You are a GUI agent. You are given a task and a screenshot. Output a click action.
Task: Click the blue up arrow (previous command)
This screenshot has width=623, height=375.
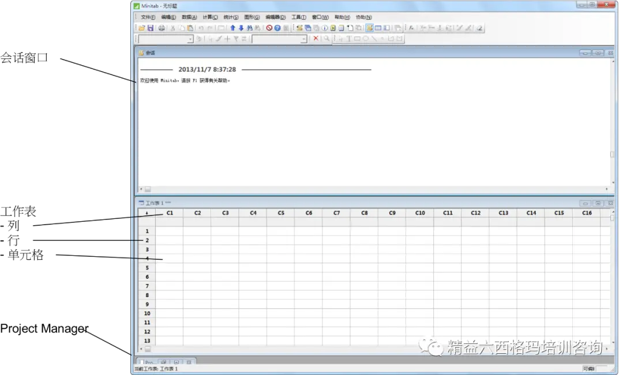click(233, 28)
